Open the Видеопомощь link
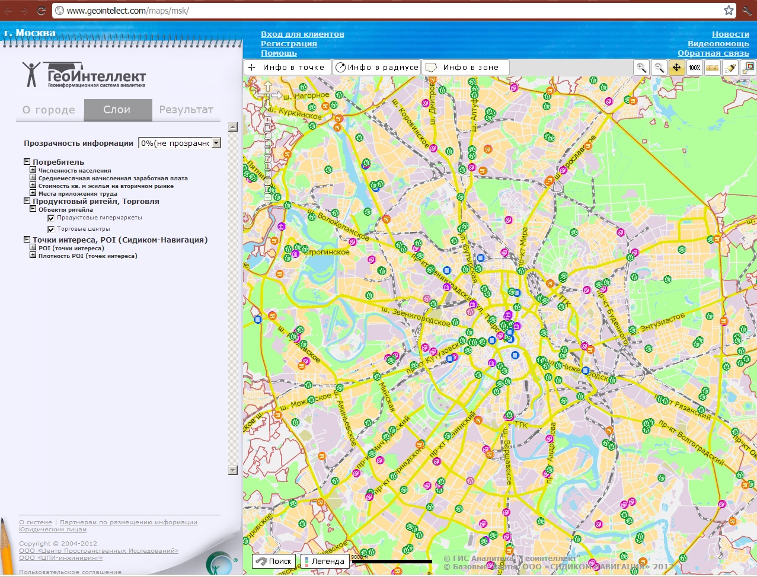This screenshot has height=577, width=757. click(x=718, y=44)
